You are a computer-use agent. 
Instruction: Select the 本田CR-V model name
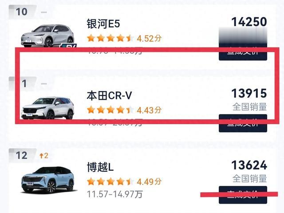tap(109, 96)
